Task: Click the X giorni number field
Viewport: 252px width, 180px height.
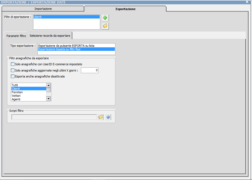Action: [90, 70]
